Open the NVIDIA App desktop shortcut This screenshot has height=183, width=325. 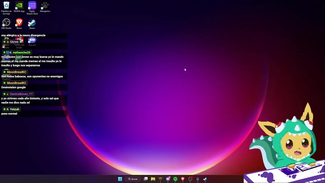point(19,7)
